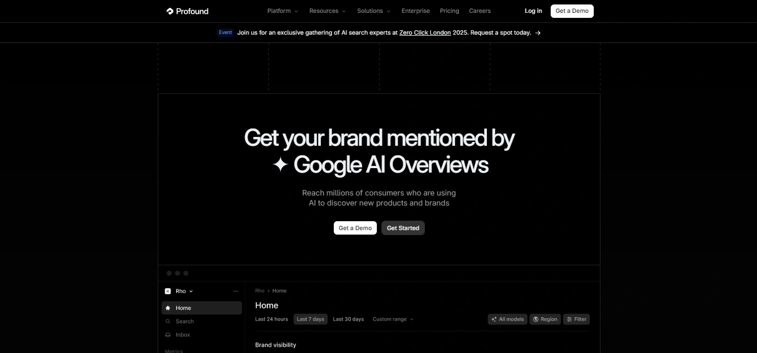Select Last 7 days range
The width and height of the screenshot is (757, 353).
[x=310, y=319]
